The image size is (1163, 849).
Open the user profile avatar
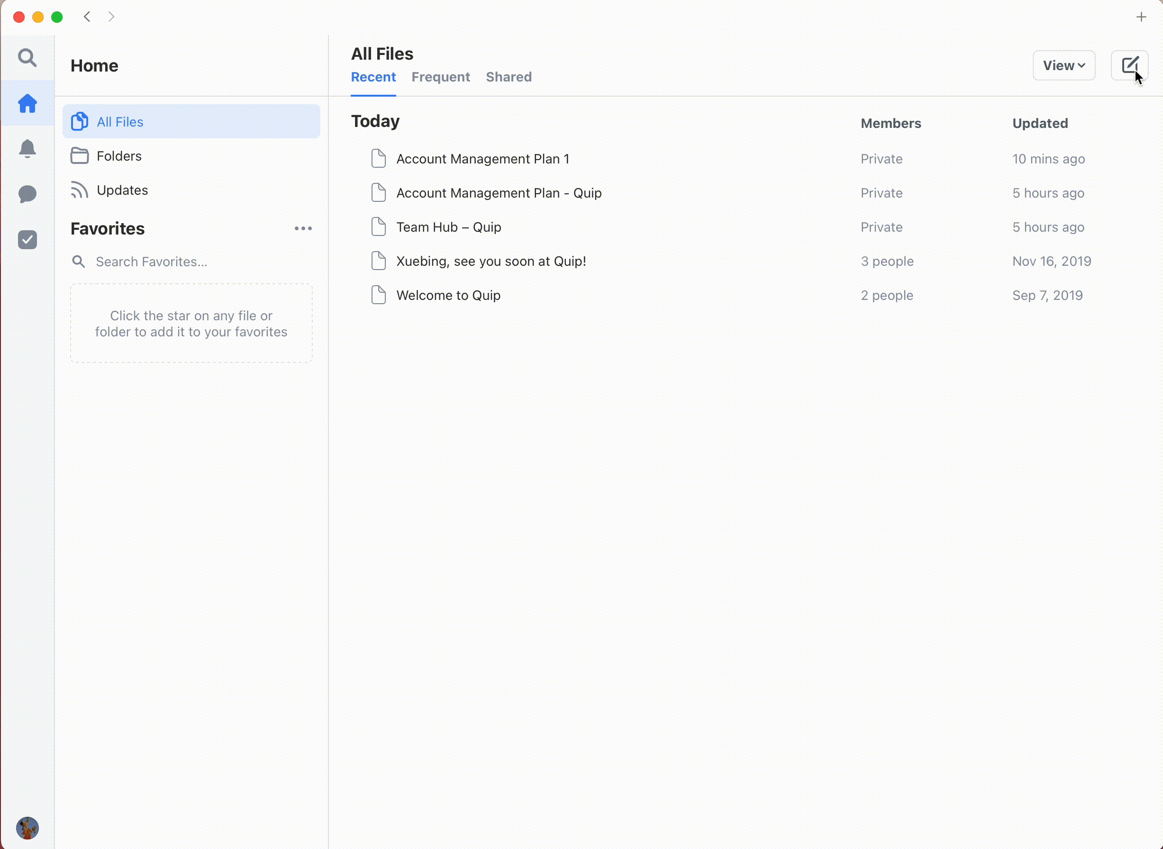tap(27, 827)
